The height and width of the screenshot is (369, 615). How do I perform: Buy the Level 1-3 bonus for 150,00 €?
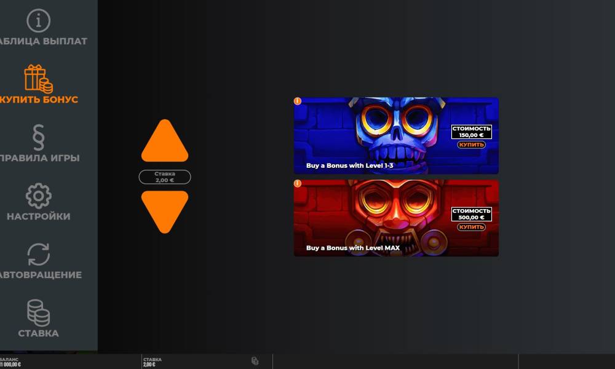(x=472, y=145)
